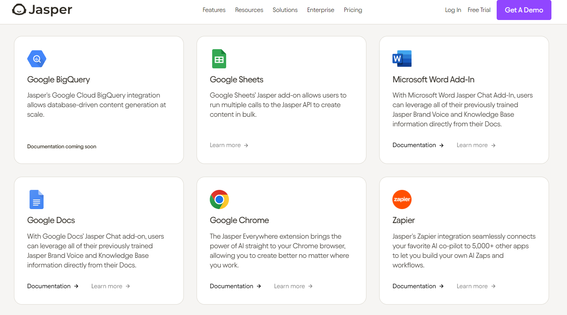Open Learn more for Google Sheets

pyautogui.click(x=229, y=145)
